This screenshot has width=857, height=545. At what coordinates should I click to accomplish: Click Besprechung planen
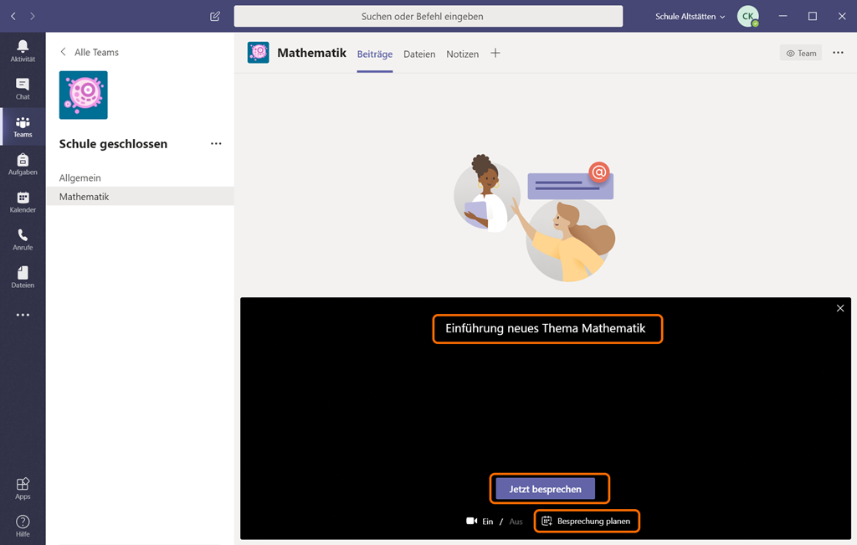[586, 522]
